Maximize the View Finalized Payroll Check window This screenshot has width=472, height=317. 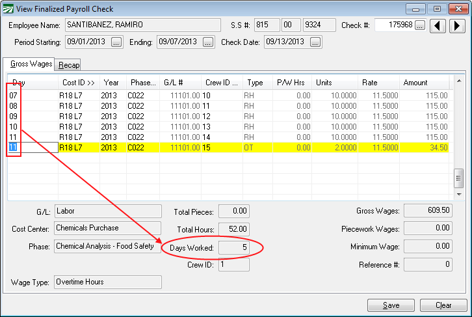pyautogui.click(x=437, y=9)
